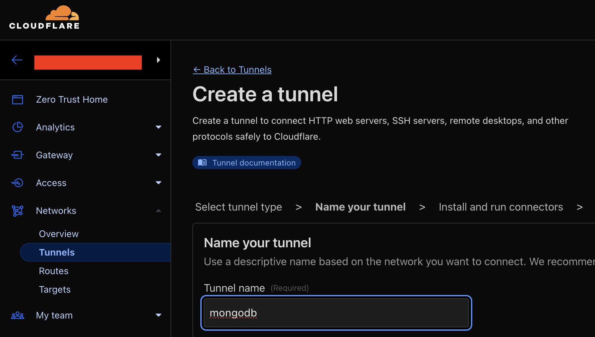Select Tunnels in the sidebar
Image resolution: width=595 pixels, height=337 pixels.
click(96, 252)
